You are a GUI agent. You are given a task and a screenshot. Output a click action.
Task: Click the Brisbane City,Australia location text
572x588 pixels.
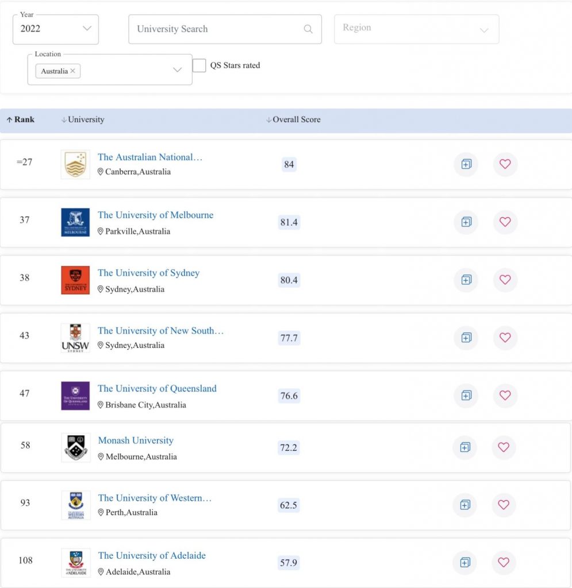145,405
